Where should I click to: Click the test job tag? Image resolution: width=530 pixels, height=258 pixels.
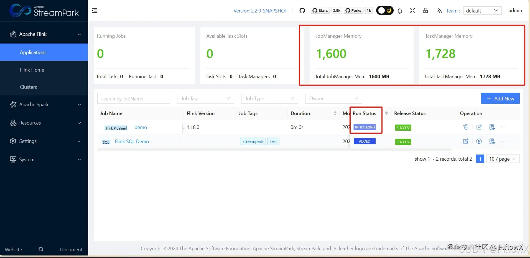[273, 141]
